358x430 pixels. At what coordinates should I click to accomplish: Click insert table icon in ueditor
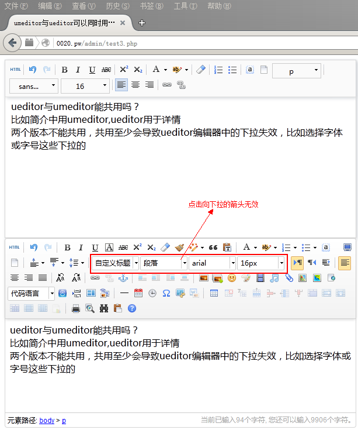pos(214,293)
